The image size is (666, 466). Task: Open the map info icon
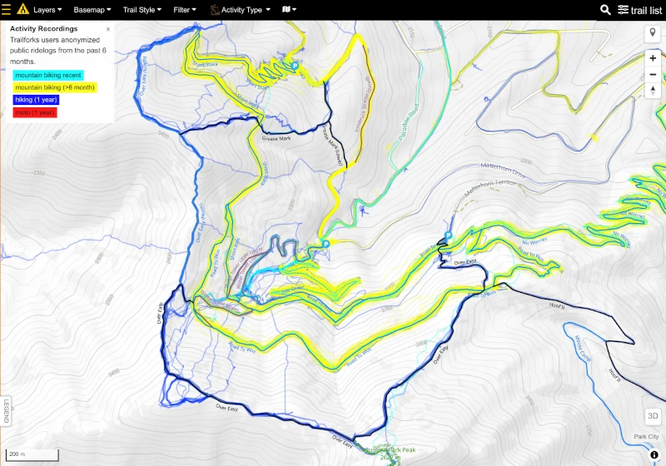(654, 454)
